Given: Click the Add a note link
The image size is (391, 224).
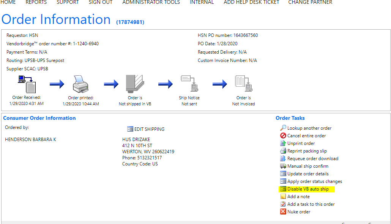Looking at the screenshot, I should pos(298,197).
